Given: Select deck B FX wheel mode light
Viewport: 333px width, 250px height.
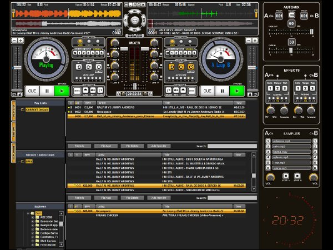Looking at the screenshot, I should click(x=190, y=42).
